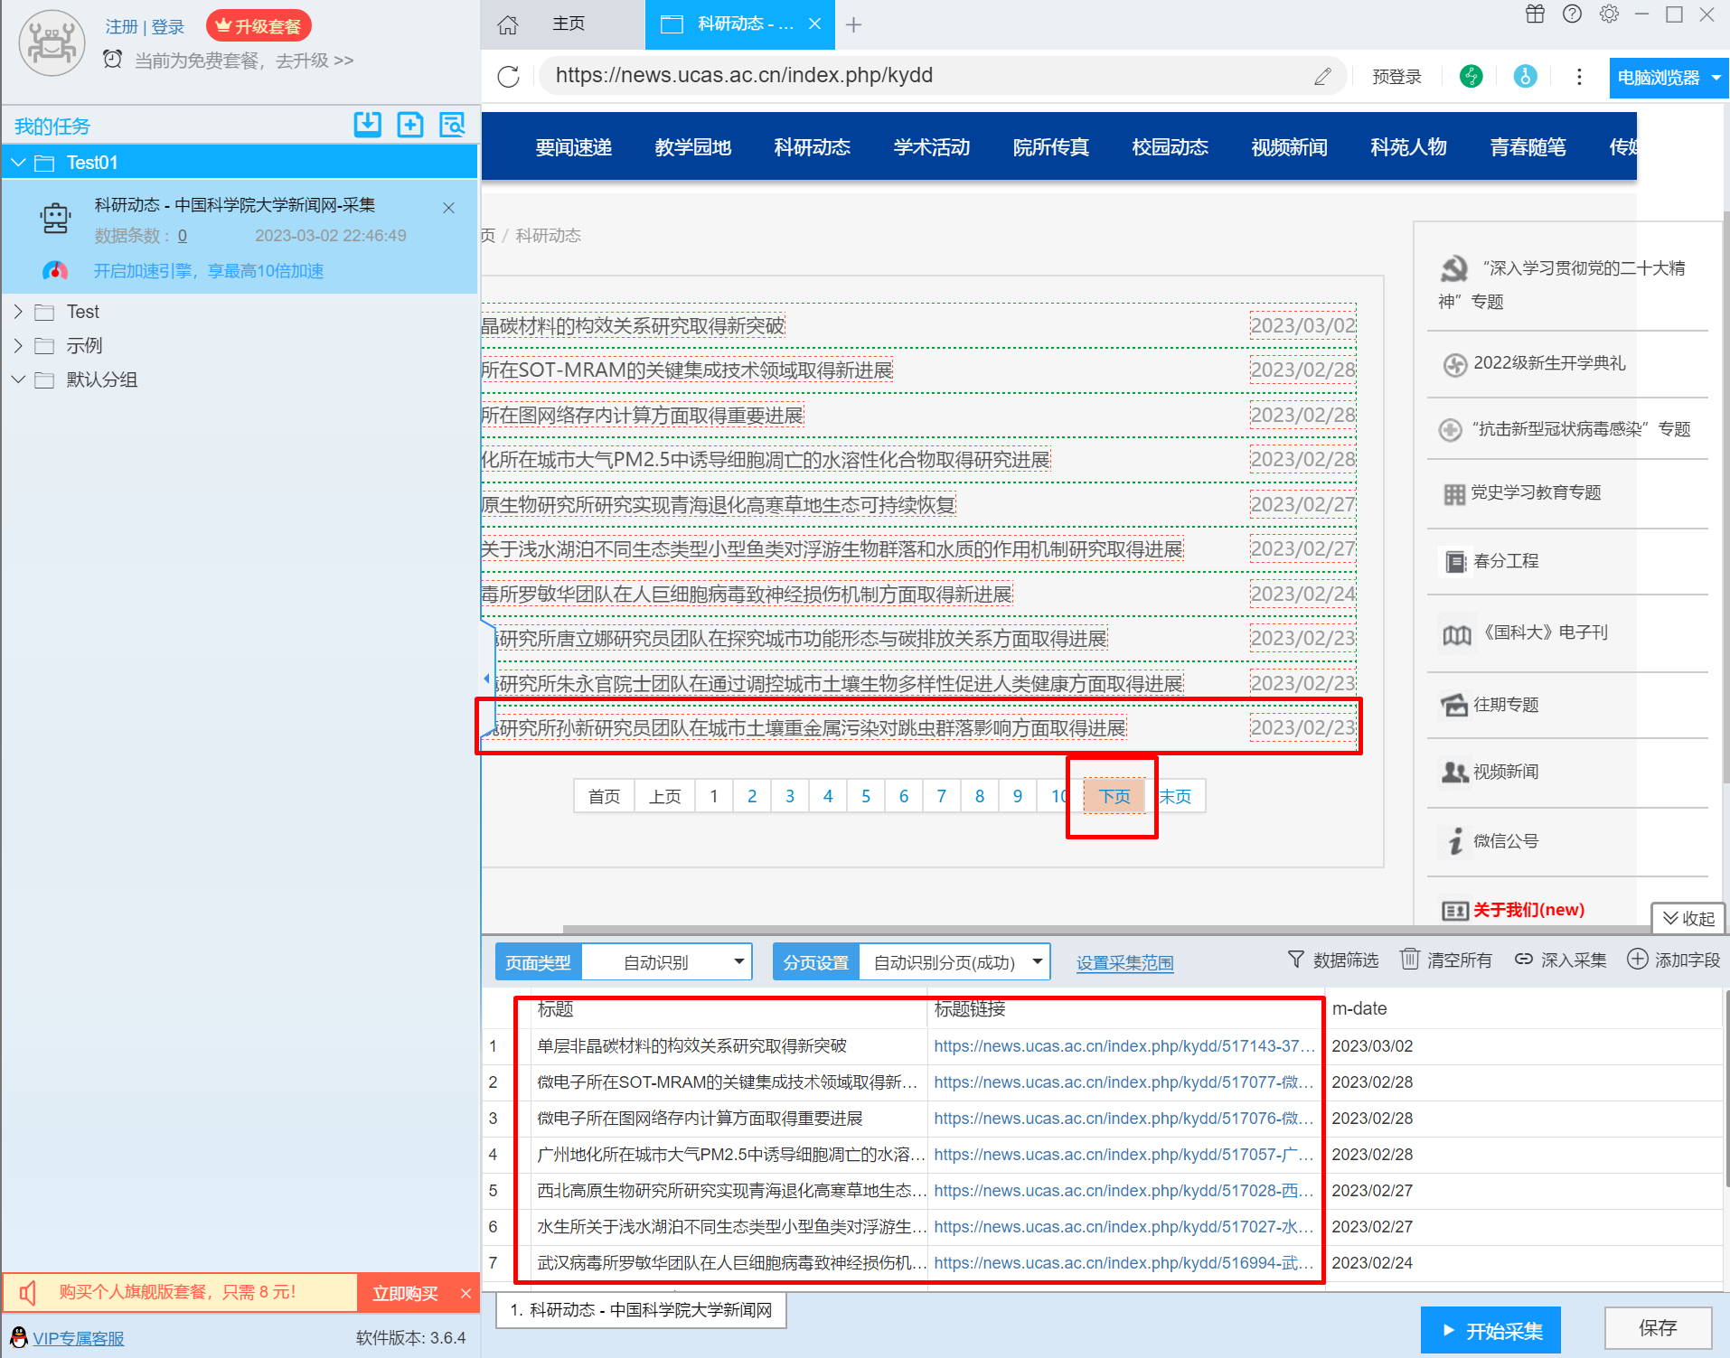The width and height of the screenshot is (1730, 1358).
Task: Click the gift icon in title bar
Action: tap(1535, 14)
